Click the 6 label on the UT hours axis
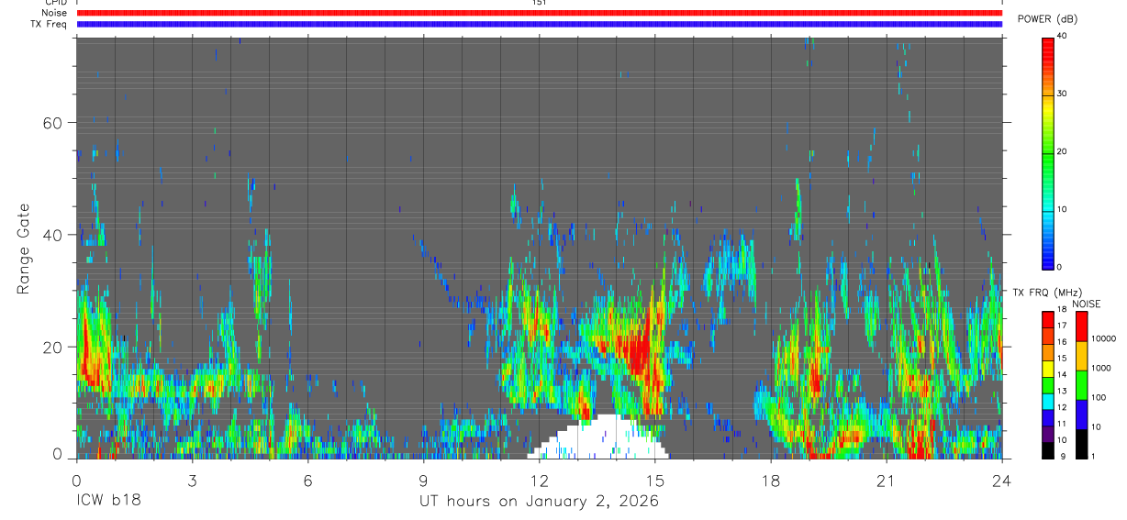Viewport: 1127px width, 520px height. (x=308, y=481)
